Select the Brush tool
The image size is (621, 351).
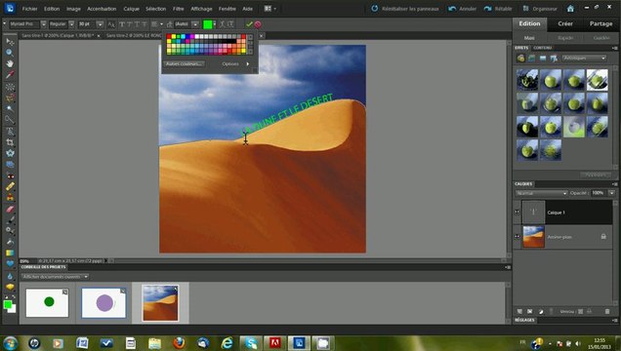(10, 220)
